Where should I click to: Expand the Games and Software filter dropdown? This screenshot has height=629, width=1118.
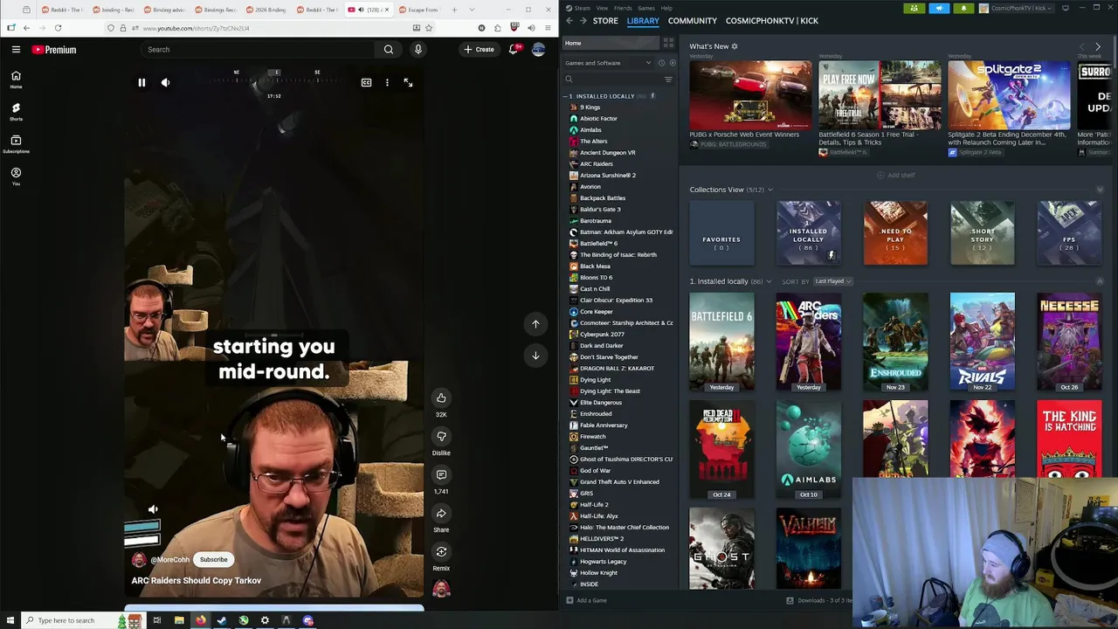pyautogui.click(x=608, y=63)
